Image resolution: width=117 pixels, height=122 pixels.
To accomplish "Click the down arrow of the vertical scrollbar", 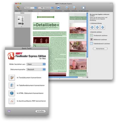I will click(x=87, y=75).
